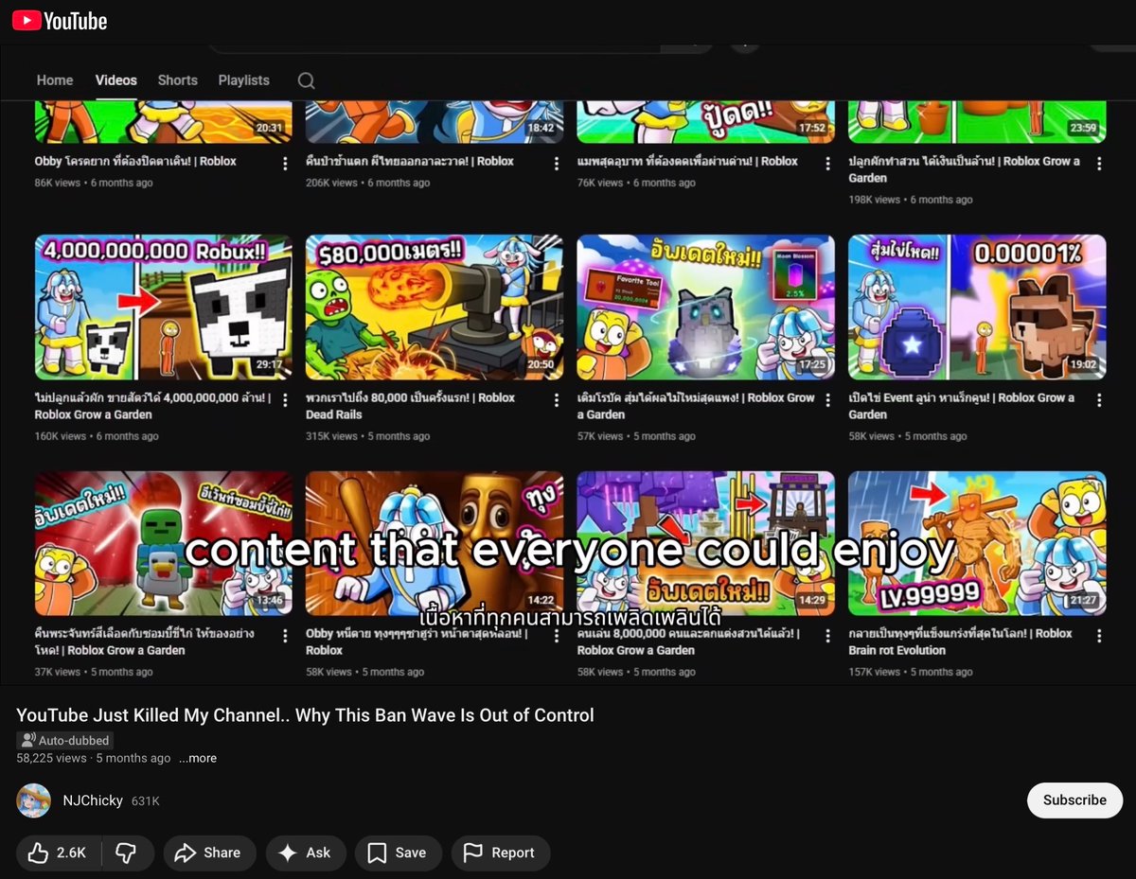Play the 0.00001% raccoon thumbnail
Image resolution: width=1136 pixels, height=879 pixels.
tap(977, 308)
